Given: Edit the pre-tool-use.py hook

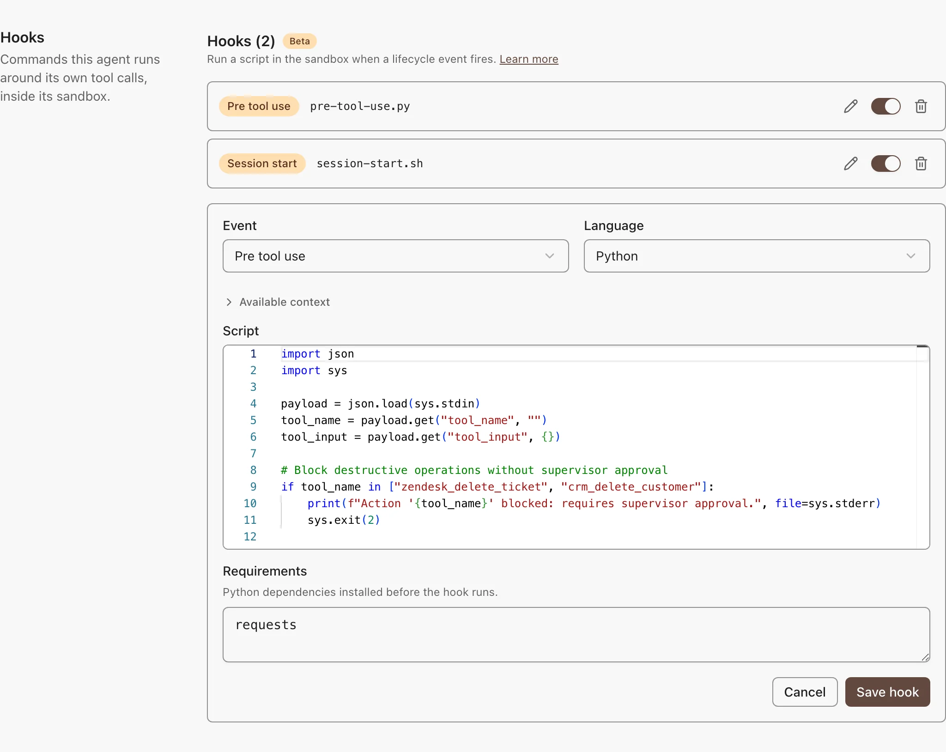Looking at the screenshot, I should pyautogui.click(x=850, y=106).
